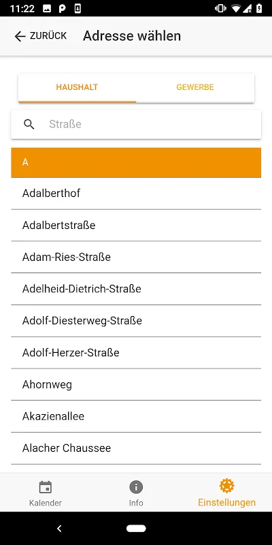This screenshot has height=545, width=272.
Task: Pick Adam-Ries-Straße address
Action: pyautogui.click(x=136, y=258)
